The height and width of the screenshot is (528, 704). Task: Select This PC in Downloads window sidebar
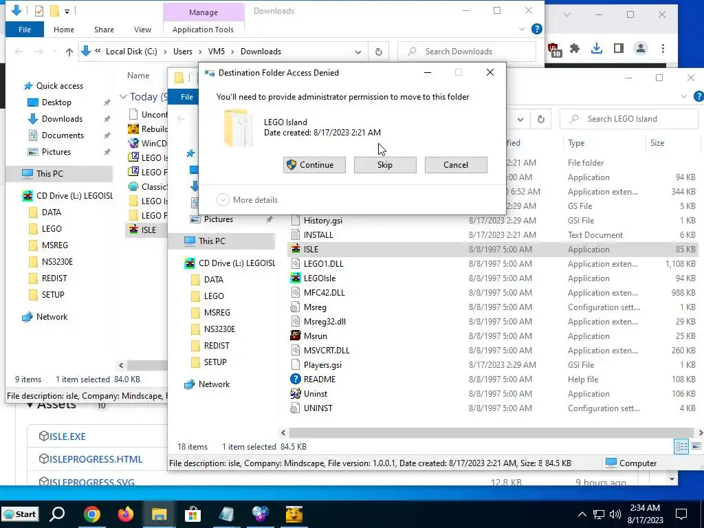pyautogui.click(x=49, y=174)
